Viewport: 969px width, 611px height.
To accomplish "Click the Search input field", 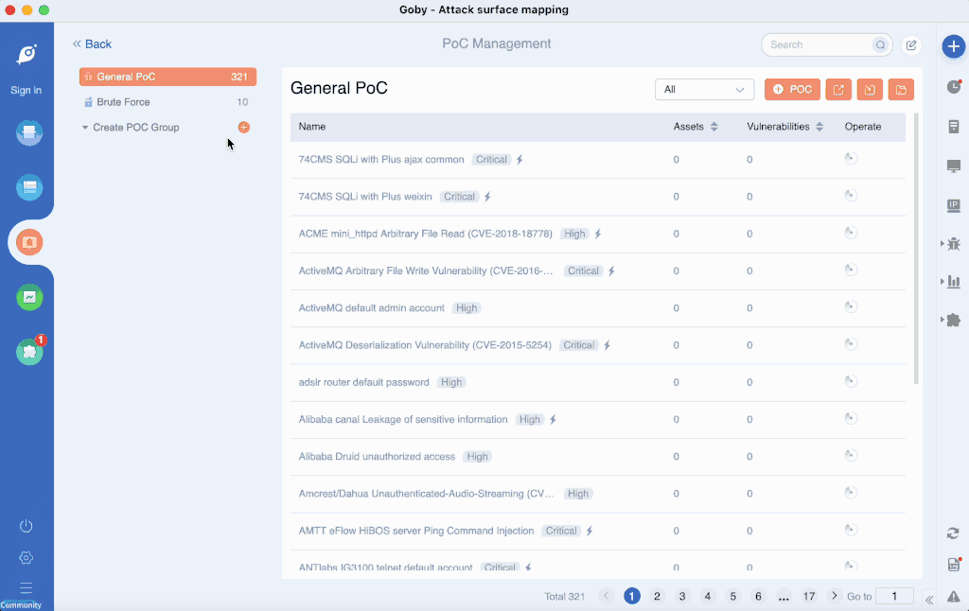I will tap(819, 45).
